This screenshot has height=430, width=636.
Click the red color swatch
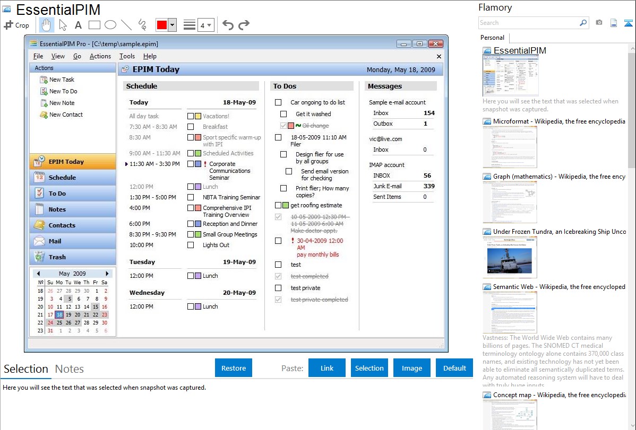162,25
